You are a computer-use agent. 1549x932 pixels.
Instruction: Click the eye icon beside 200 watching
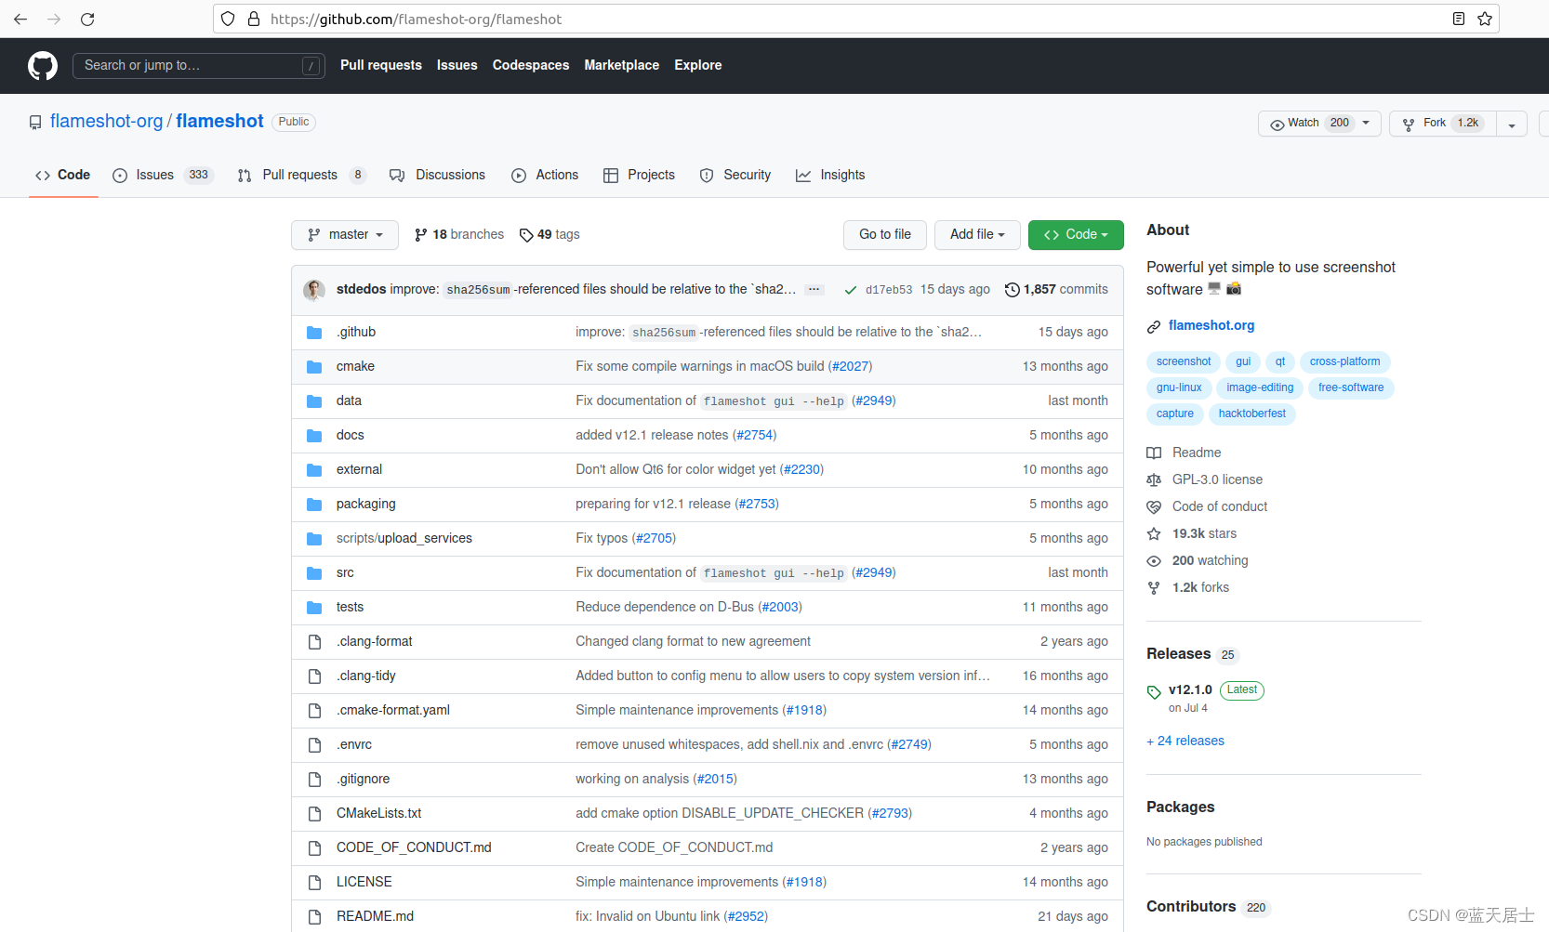(1154, 561)
